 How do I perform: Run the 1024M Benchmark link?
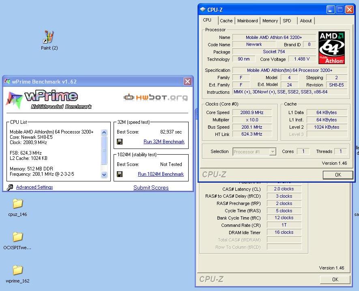coord(161,174)
